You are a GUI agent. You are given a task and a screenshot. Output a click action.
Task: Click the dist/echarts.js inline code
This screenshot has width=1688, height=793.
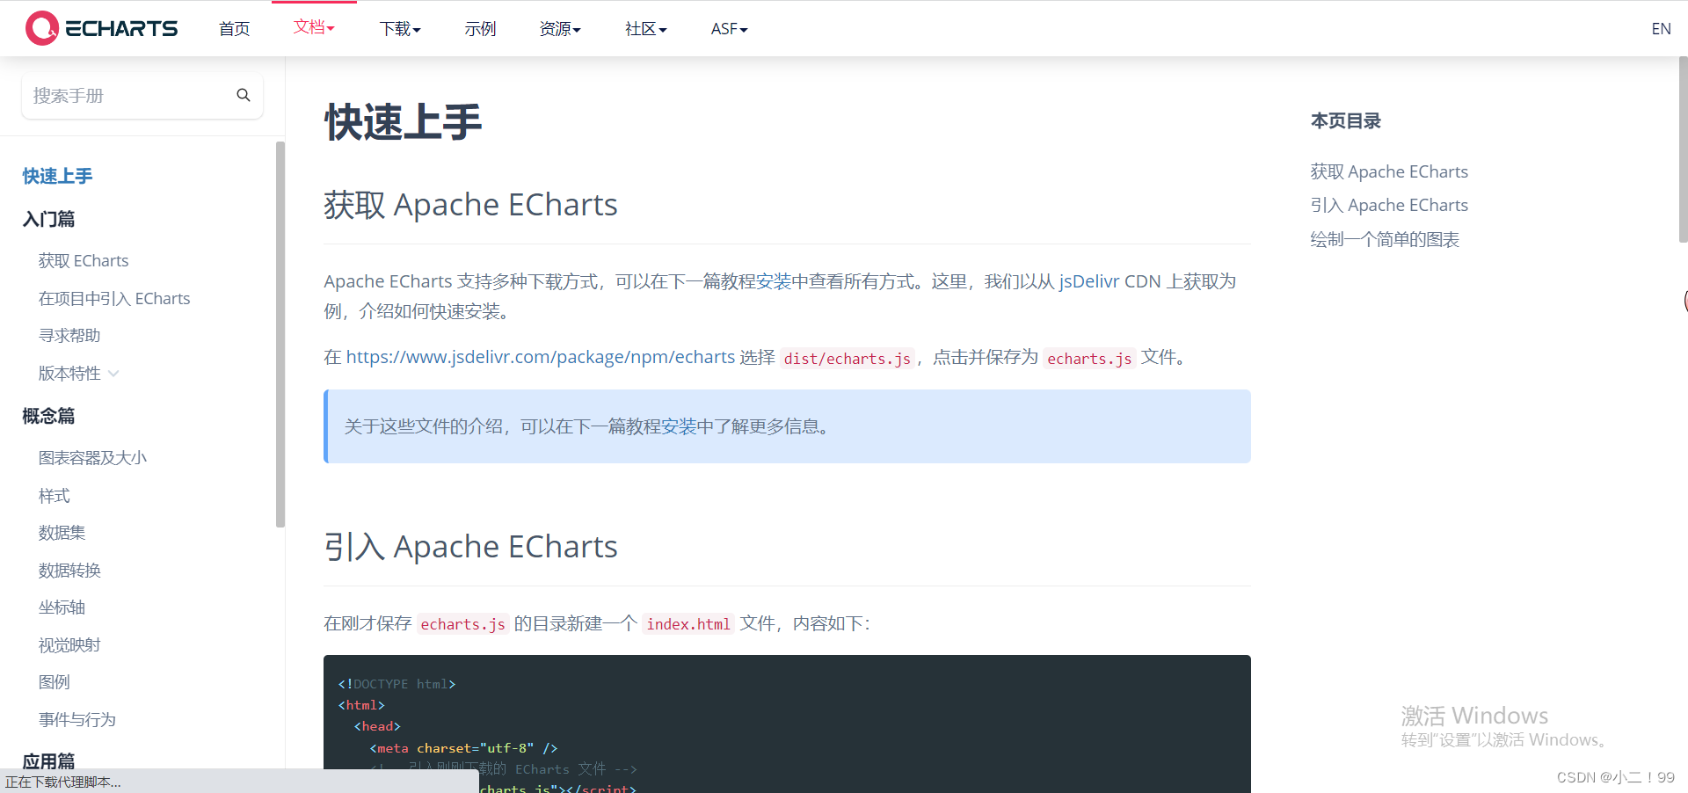pos(847,359)
